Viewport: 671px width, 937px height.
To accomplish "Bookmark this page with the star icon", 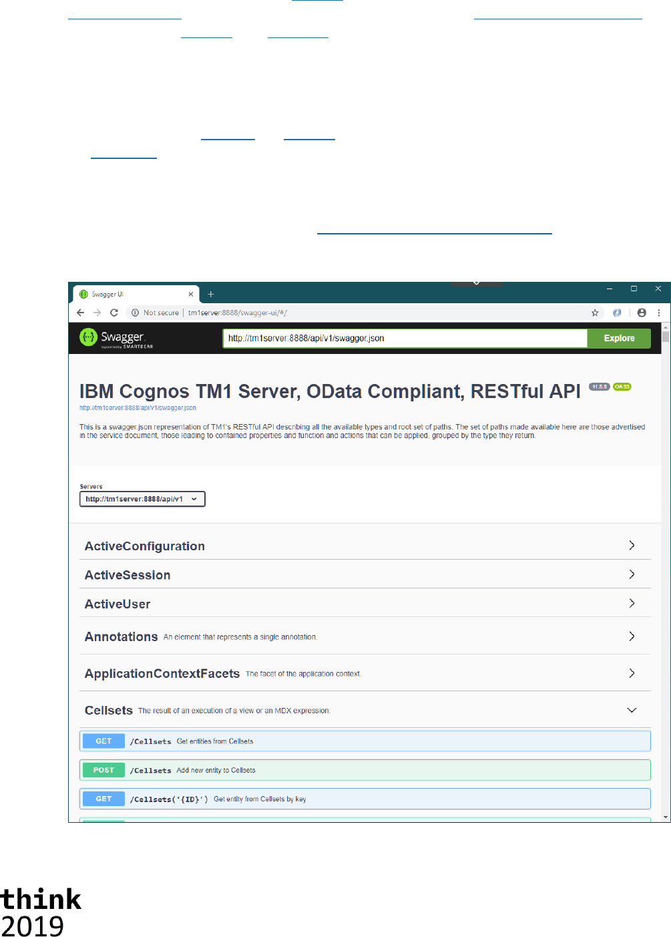I will coord(595,313).
